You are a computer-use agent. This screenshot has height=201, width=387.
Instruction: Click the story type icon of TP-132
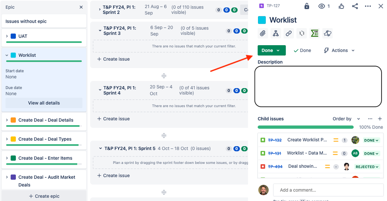(263, 140)
